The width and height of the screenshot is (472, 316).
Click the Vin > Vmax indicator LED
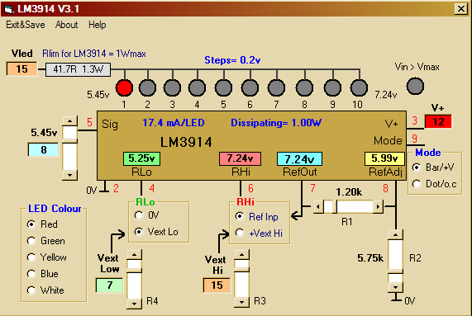click(x=415, y=86)
